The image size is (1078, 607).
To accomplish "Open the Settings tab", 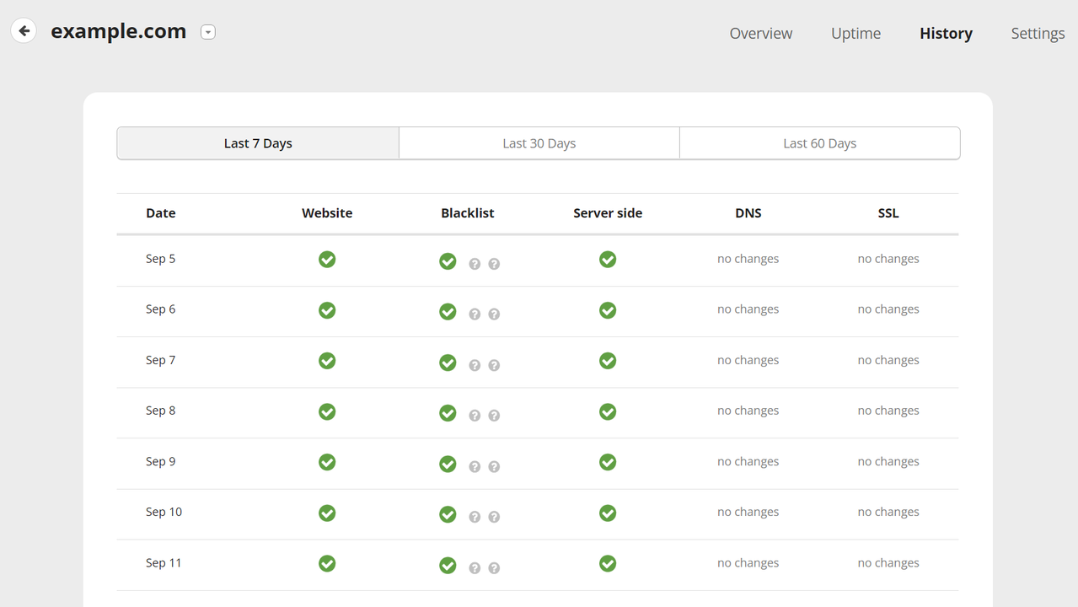I will 1038,34.
